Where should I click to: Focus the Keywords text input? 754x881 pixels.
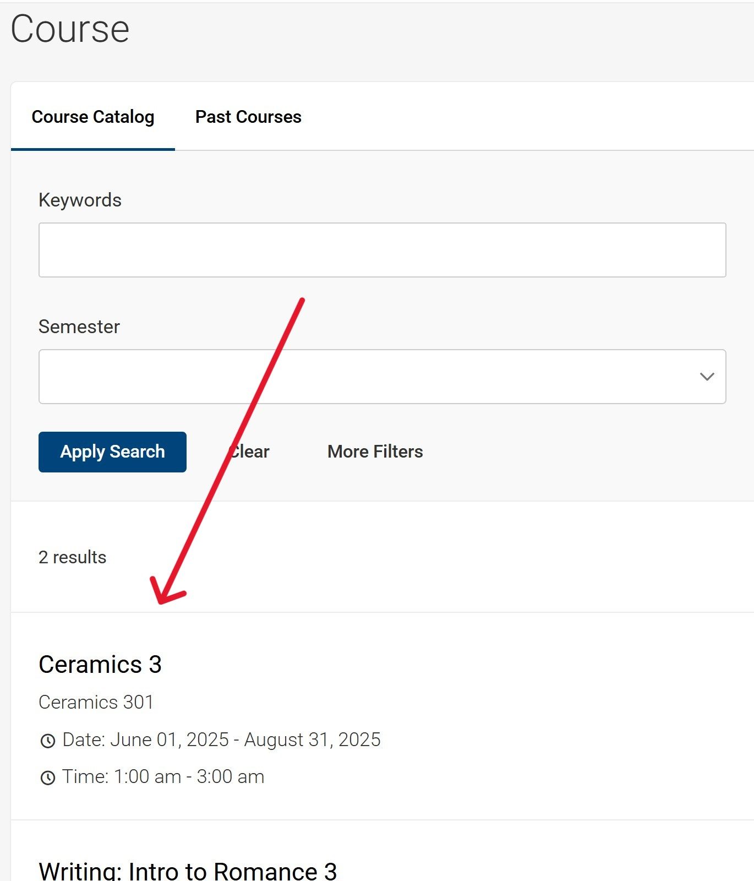pos(382,250)
